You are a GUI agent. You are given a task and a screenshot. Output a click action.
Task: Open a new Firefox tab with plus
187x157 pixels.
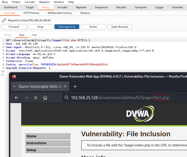(75, 86)
